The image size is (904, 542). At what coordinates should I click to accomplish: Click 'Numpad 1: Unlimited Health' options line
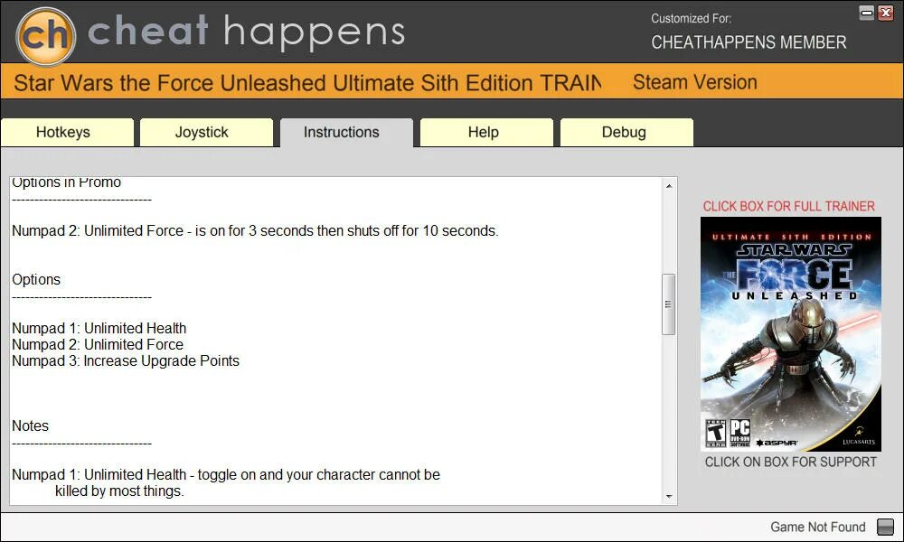click(99, 328)
